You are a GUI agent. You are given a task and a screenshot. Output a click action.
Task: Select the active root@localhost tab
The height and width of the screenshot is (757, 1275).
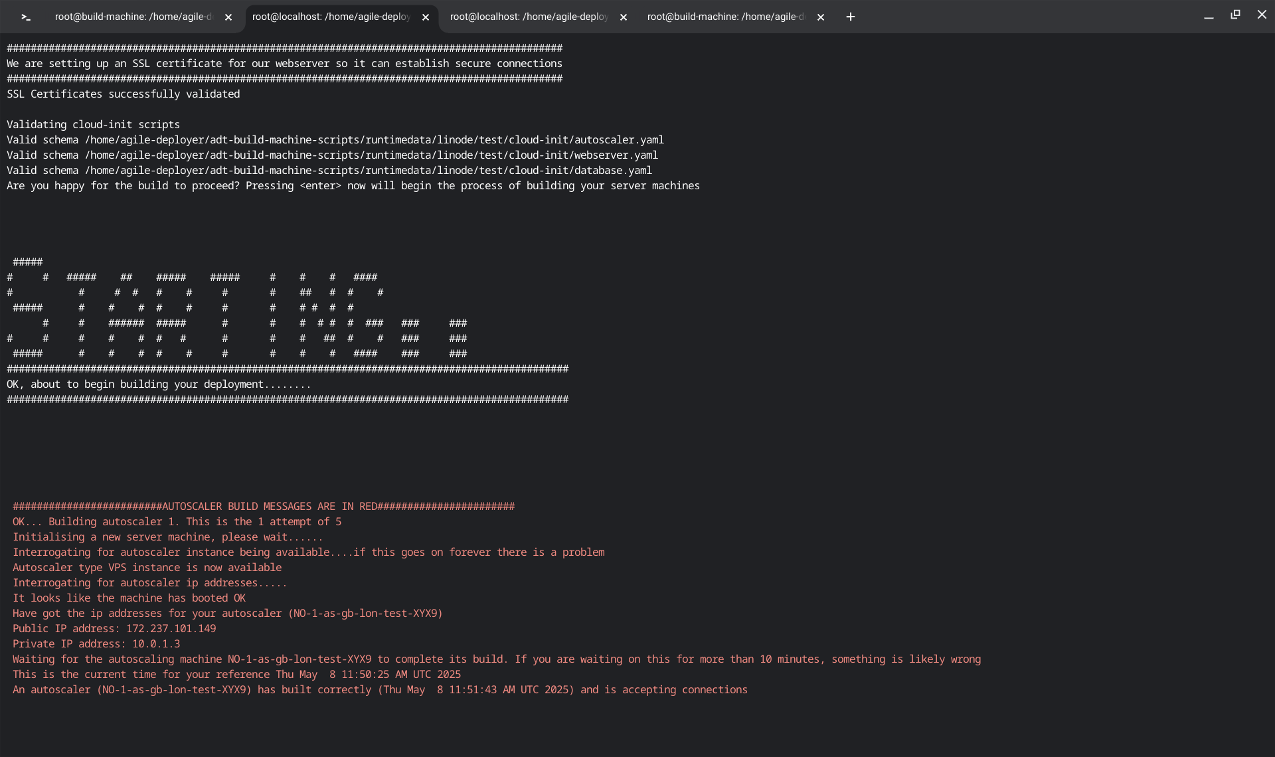tap(331, 17)
